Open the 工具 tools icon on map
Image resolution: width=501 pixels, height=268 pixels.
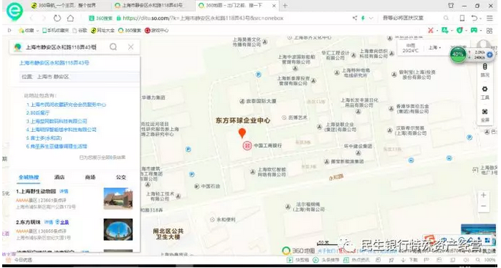(485, 92)
